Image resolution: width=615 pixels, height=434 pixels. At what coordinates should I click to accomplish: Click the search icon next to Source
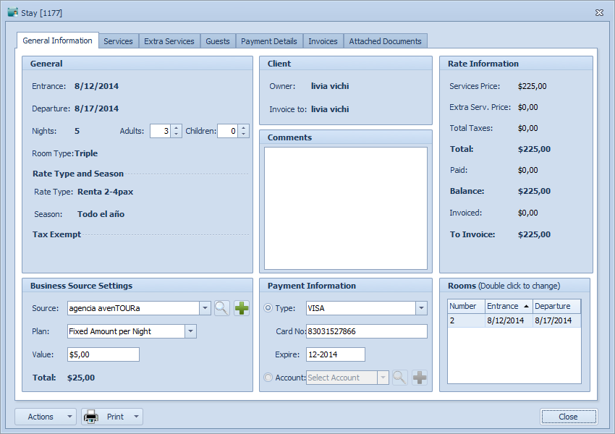pyautogui.click(x=221, y=308)
